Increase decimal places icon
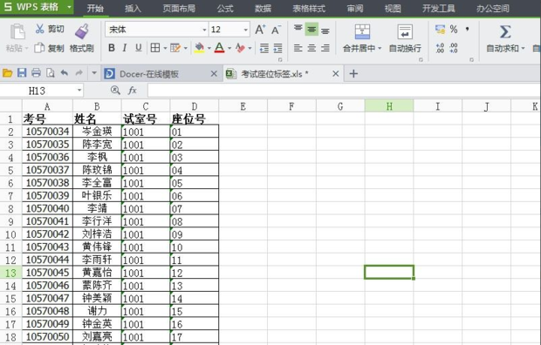 click(x=440, y=48)
